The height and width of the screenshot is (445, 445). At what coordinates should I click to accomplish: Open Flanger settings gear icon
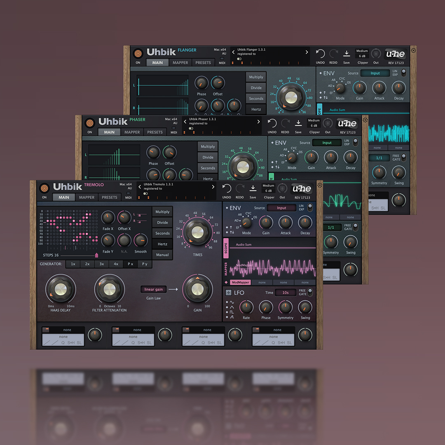[413, 50]
